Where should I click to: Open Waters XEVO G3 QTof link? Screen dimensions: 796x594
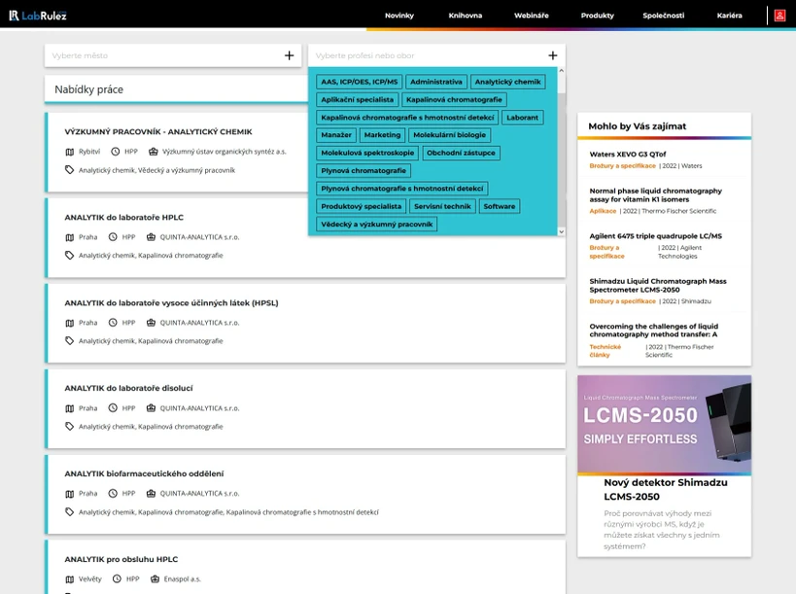point(628,154)
